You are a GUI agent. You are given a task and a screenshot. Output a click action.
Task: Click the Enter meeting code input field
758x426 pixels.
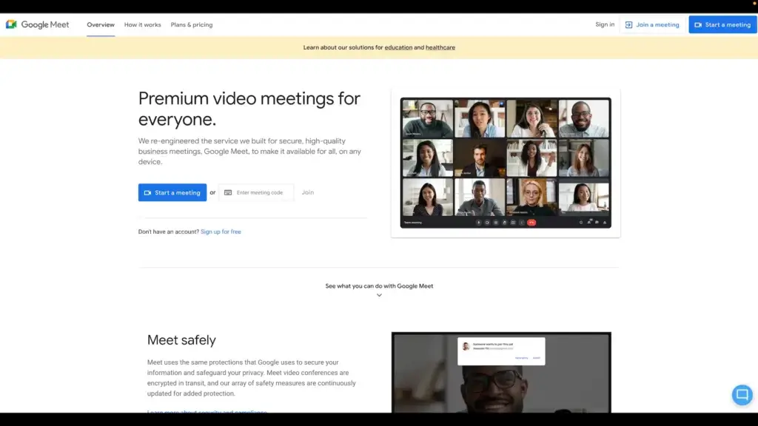click(x=261, y=192)
